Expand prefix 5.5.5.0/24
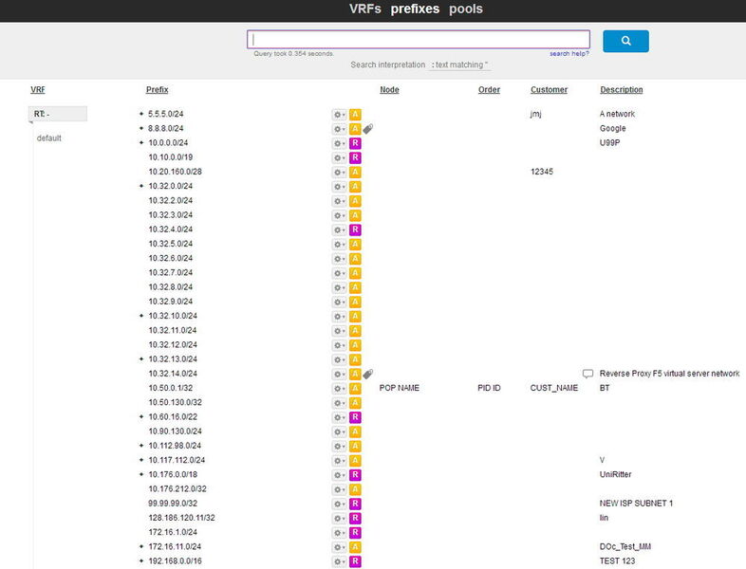The height and width of the screenshot is (569, 746). pos(141,114)
